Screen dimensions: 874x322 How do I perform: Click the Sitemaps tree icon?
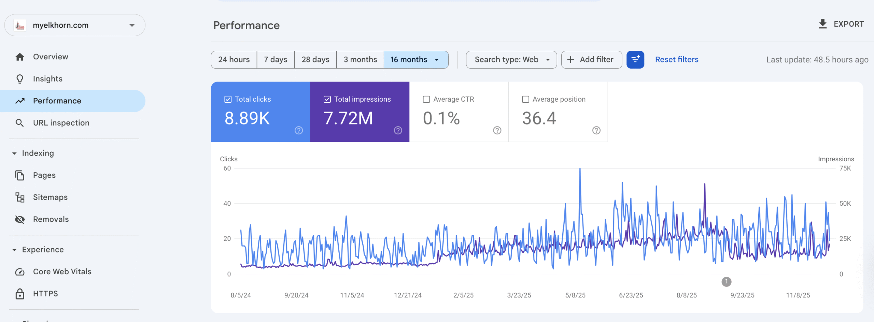(20, 197)
